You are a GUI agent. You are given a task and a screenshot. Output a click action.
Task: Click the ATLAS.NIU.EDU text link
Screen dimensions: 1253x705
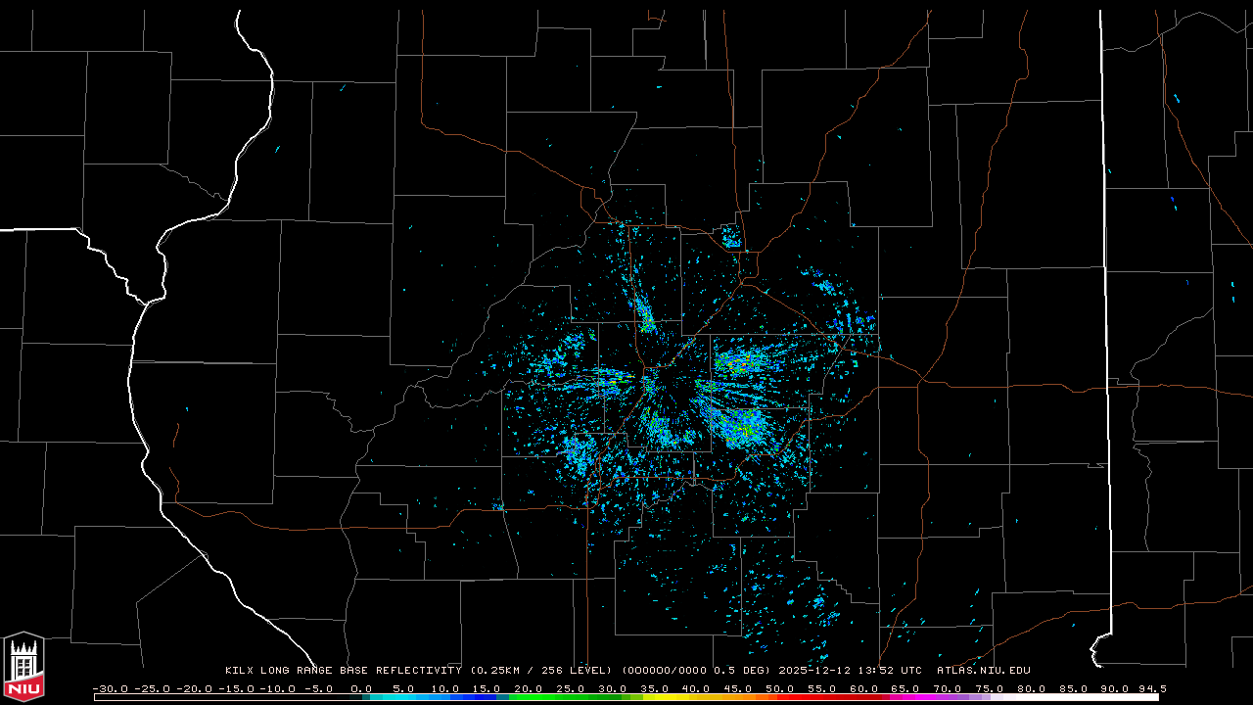[983, 671]
